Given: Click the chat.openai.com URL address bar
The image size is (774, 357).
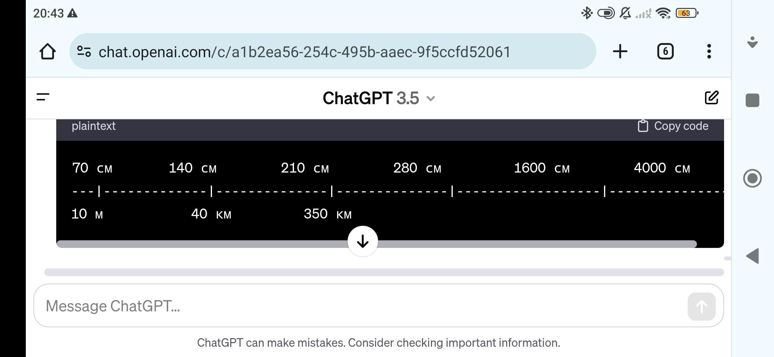Looking at the screenshot, I should click(332, 52).
